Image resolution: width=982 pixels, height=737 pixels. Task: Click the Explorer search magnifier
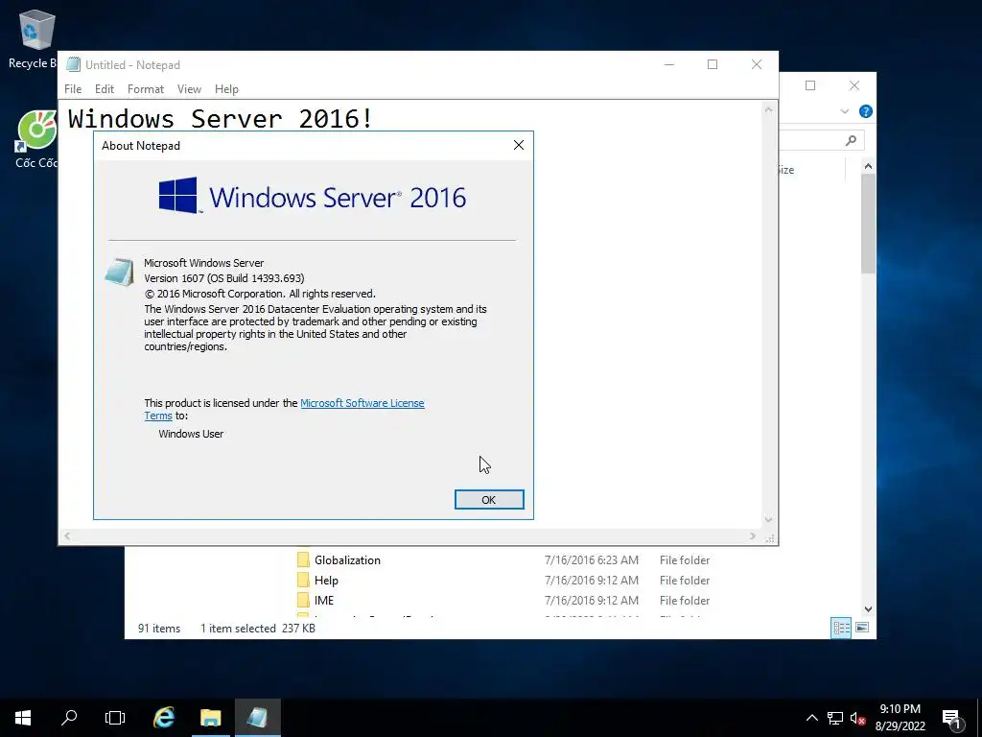point(851,140)
